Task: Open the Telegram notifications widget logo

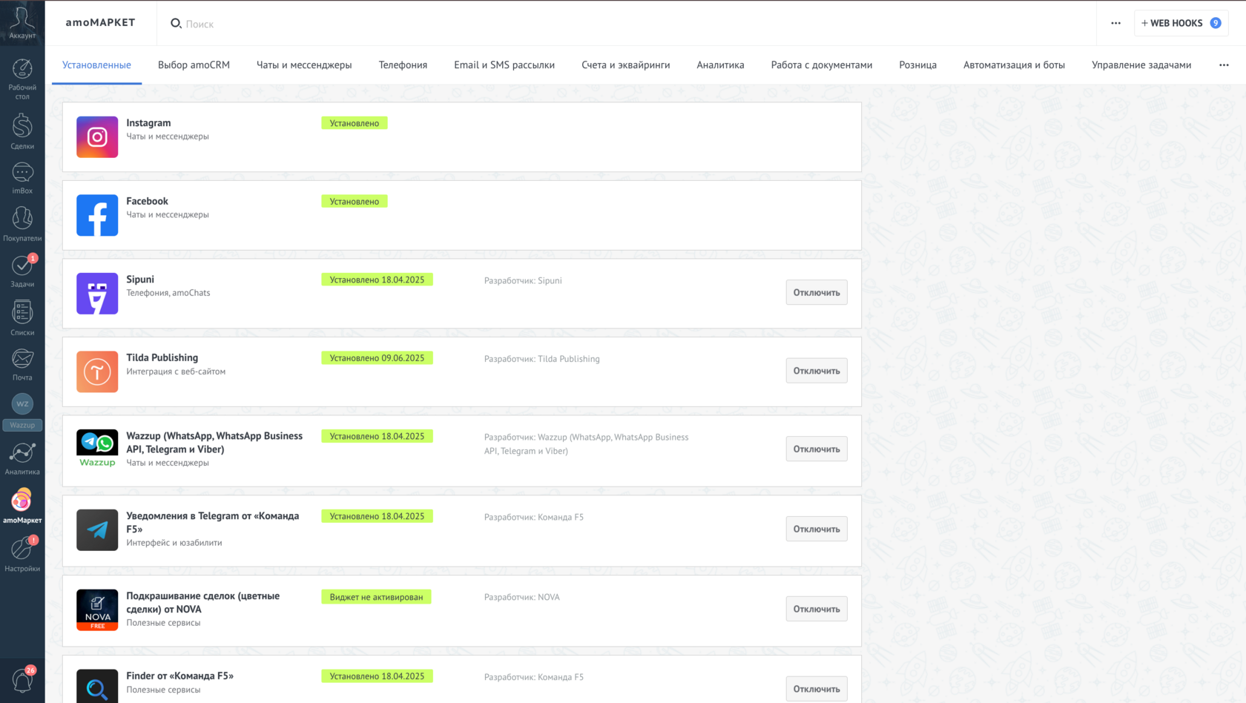Action: click(97, 530)
